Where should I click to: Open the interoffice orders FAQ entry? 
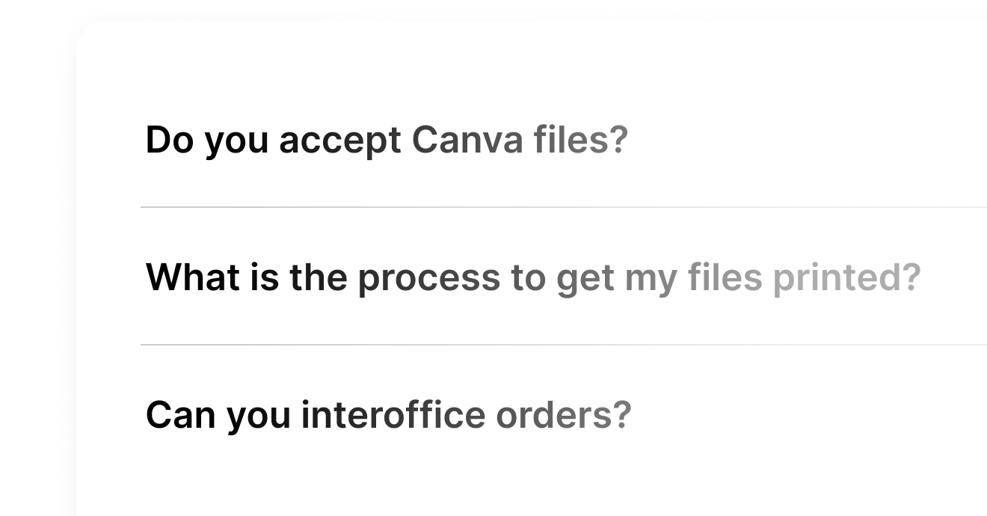pyautogui.click(x=388, y=415)
